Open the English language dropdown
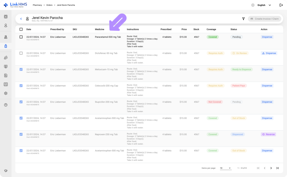The image size is (287, 177). [x=264, y=5]
